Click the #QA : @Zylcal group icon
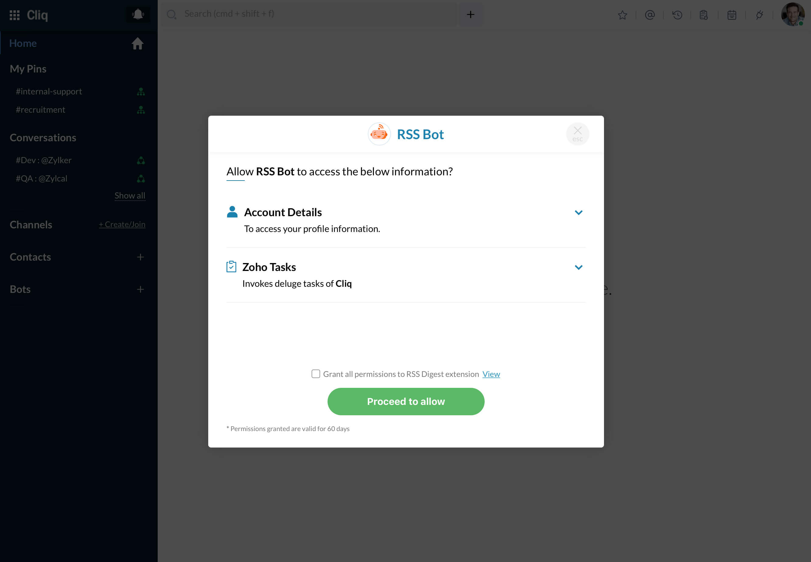The height and width of the screenshot is (562, 811). 141,179
